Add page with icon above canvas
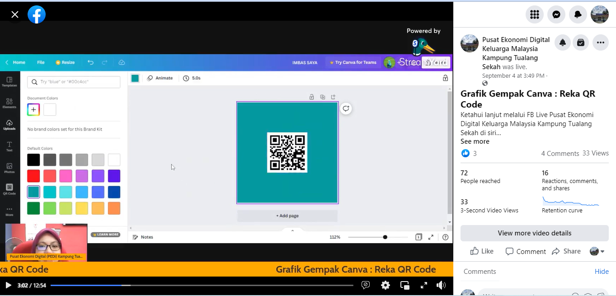Screen dimensions: 616x296 click(x=334, y=97)
